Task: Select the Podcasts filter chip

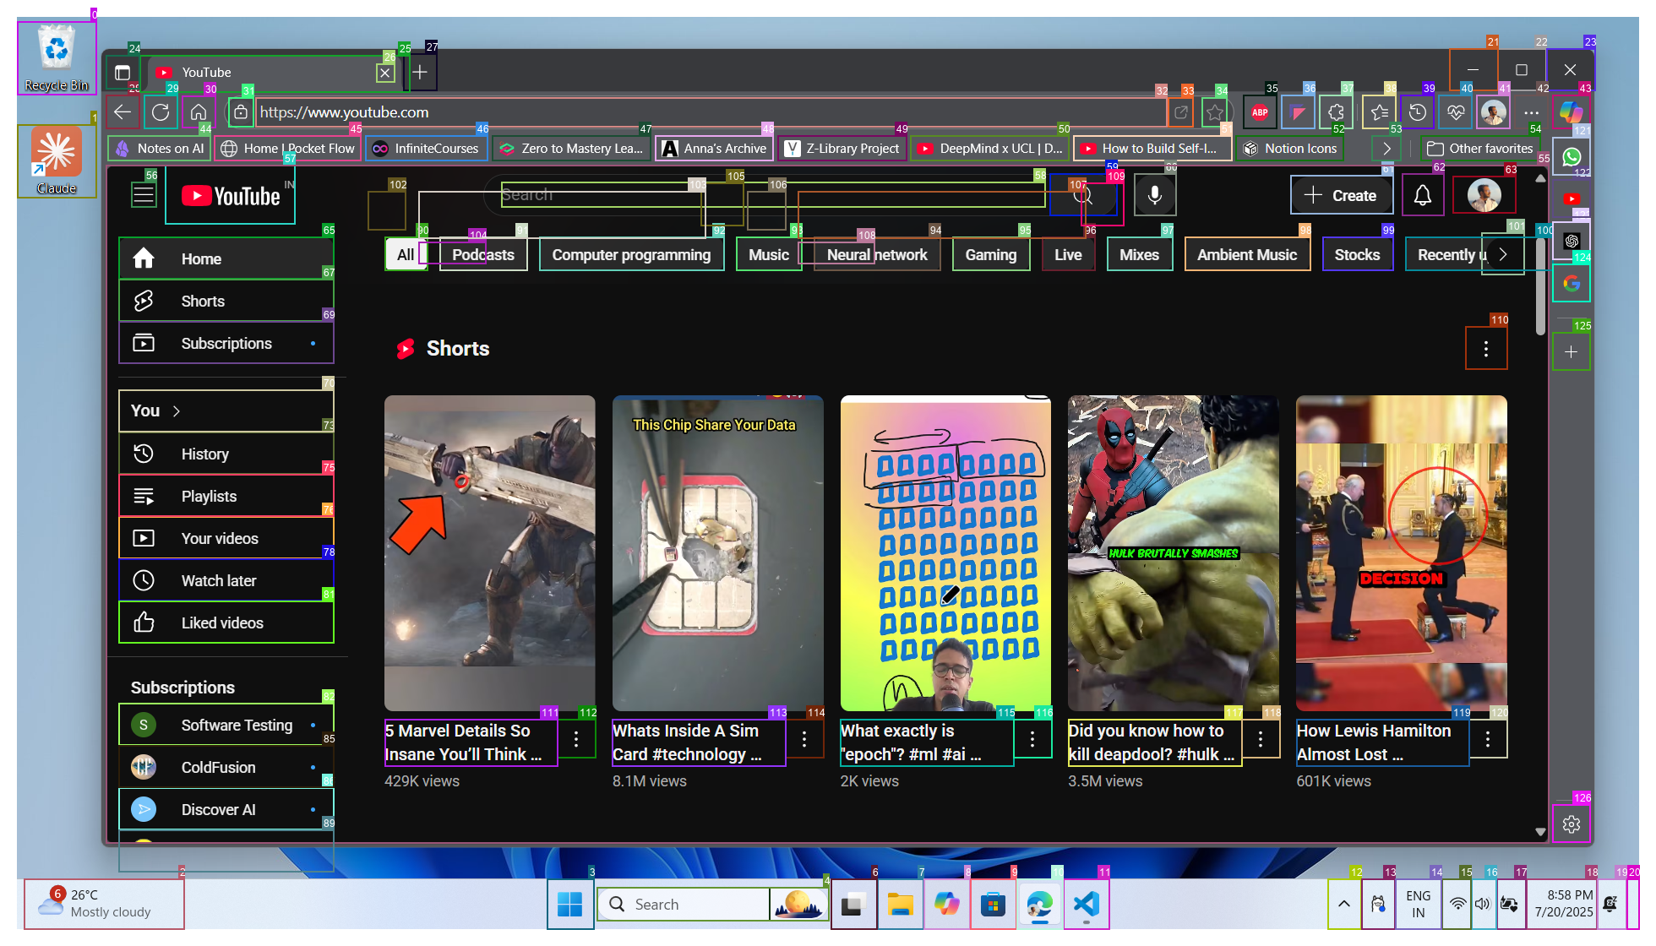Action: (483, 254)
